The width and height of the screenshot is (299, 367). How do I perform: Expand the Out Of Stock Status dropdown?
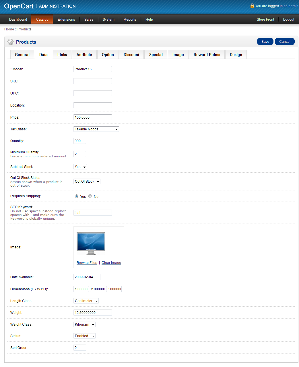pyautogui.click(x=87, y=181)
